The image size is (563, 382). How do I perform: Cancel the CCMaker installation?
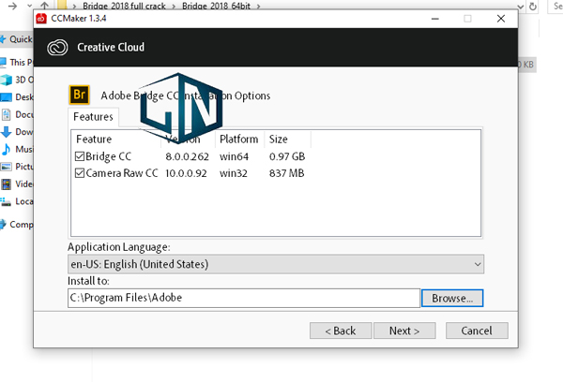click(477, 331)
